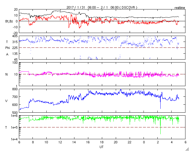Image resolution: width=189 pixels, height=151 pixels.
Task: Click the sharp velocity dip near 2 UT
Action: pos(160,102)
